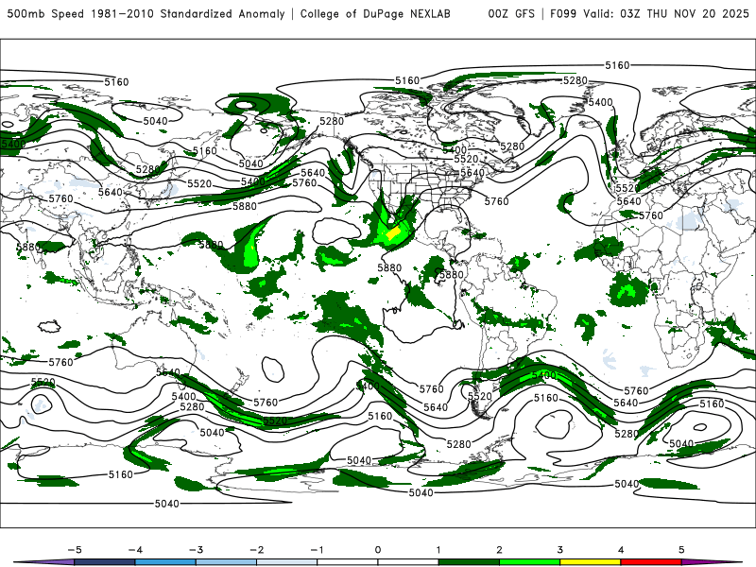The width and height of the screenshot is (756, 567).
Task: Click the "-3" colorbar tick label
Action: (196, 550)
